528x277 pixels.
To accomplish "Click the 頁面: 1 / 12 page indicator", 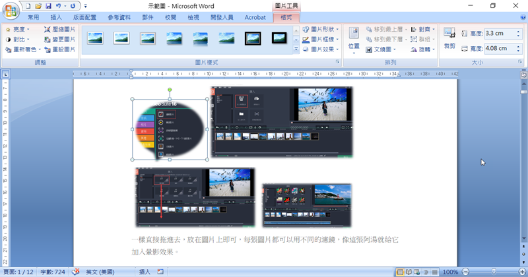I will [18, 272].
